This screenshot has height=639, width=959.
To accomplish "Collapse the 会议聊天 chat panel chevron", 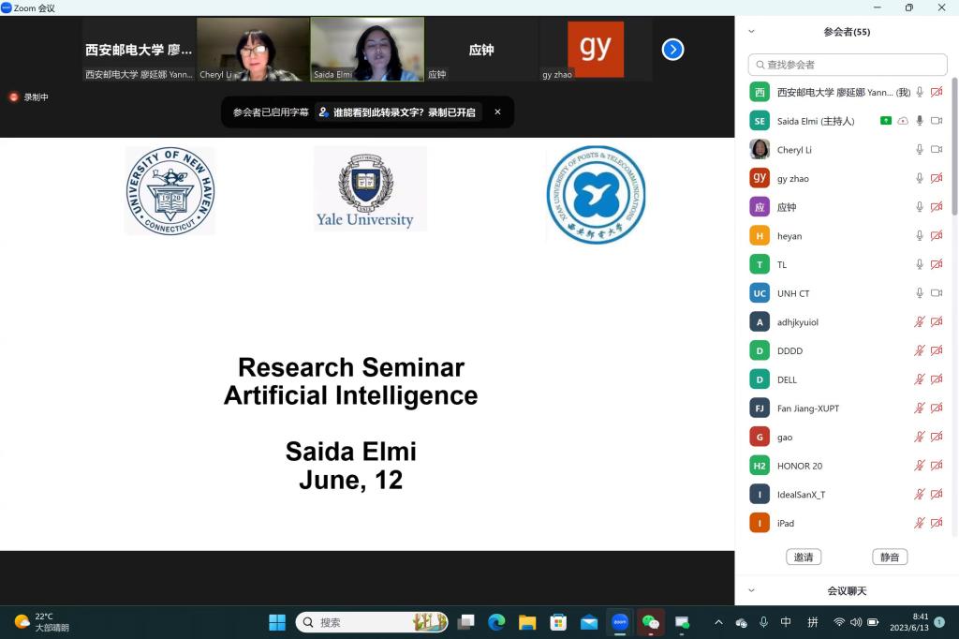I will tap(752, 590).
